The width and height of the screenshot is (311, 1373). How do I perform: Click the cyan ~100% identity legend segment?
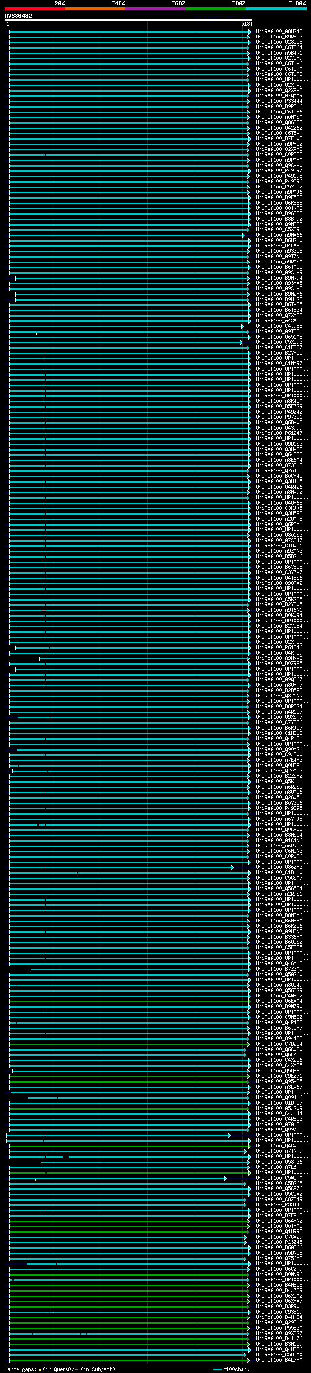click(276, 9)
